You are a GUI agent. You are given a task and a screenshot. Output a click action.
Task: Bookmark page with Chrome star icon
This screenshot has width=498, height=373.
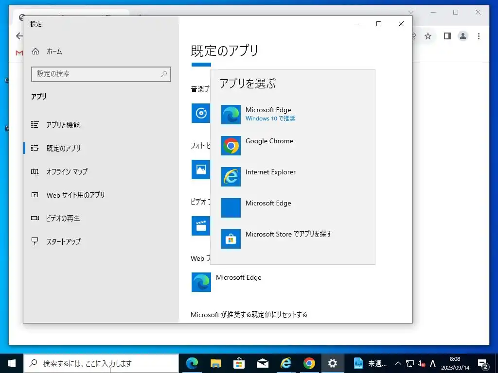(x=428, y=36)
